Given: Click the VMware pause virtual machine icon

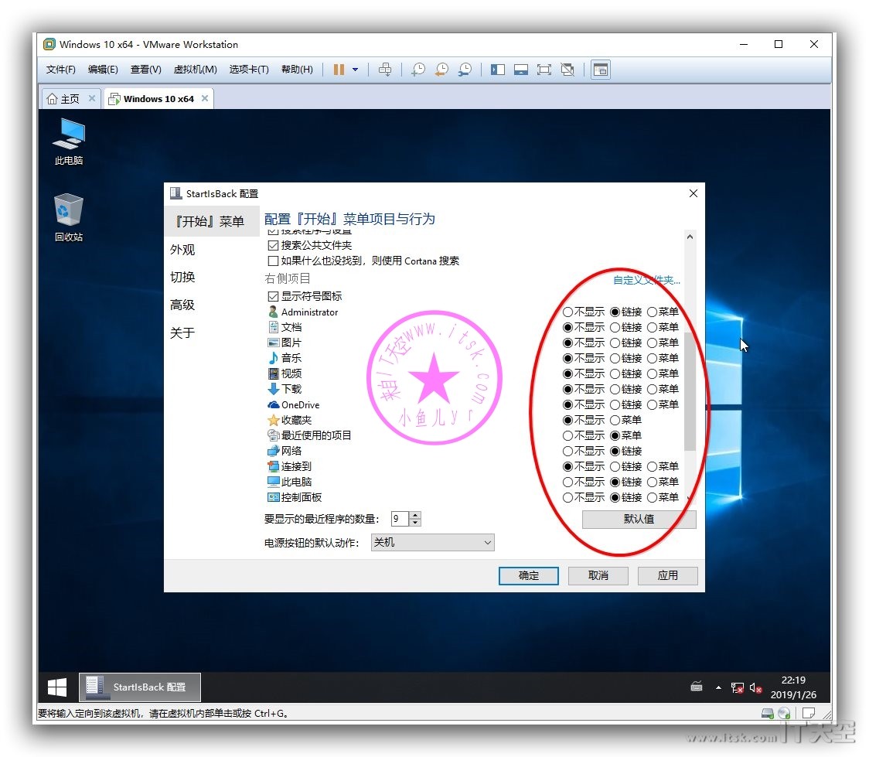Looking at the screenshot, I should click(x=339, y=70).
